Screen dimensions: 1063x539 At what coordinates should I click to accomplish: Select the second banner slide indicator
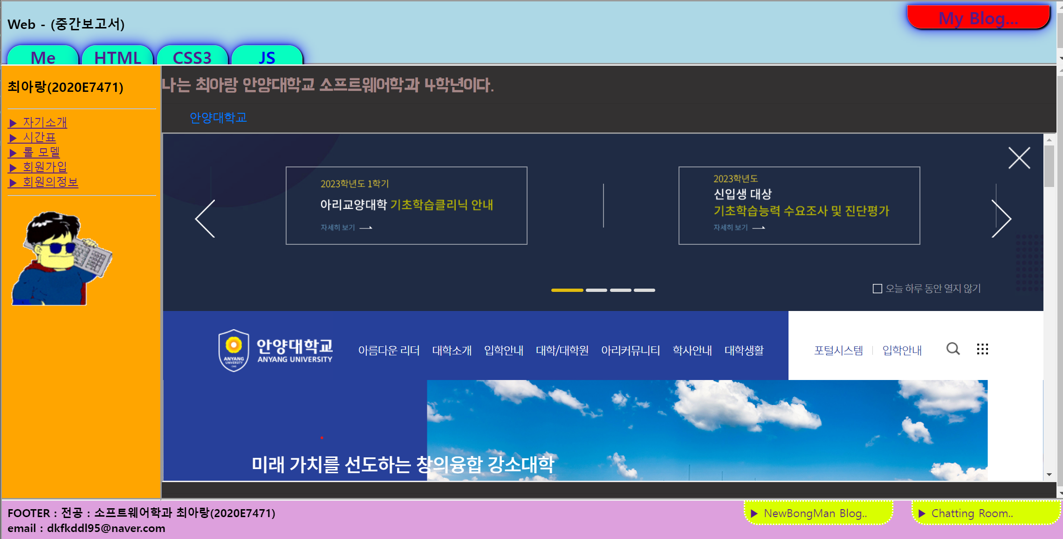[x=596, y=290]
